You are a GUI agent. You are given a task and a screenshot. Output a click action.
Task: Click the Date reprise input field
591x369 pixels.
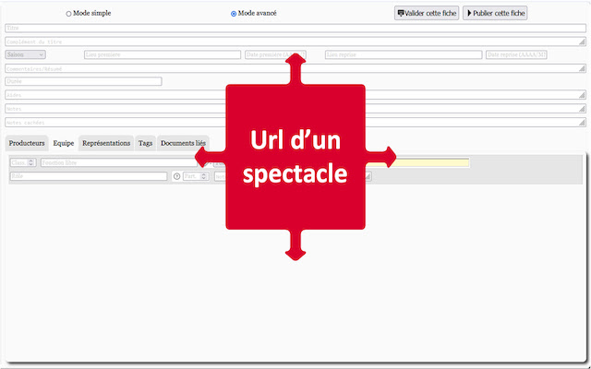pos(516,54)
